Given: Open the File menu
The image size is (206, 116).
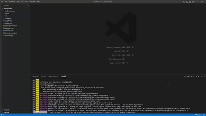Looking at the screenshot, I should pyautogui.click(x=2, y=2).
